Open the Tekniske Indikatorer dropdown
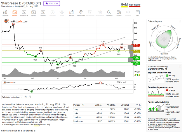 [12, 97]
